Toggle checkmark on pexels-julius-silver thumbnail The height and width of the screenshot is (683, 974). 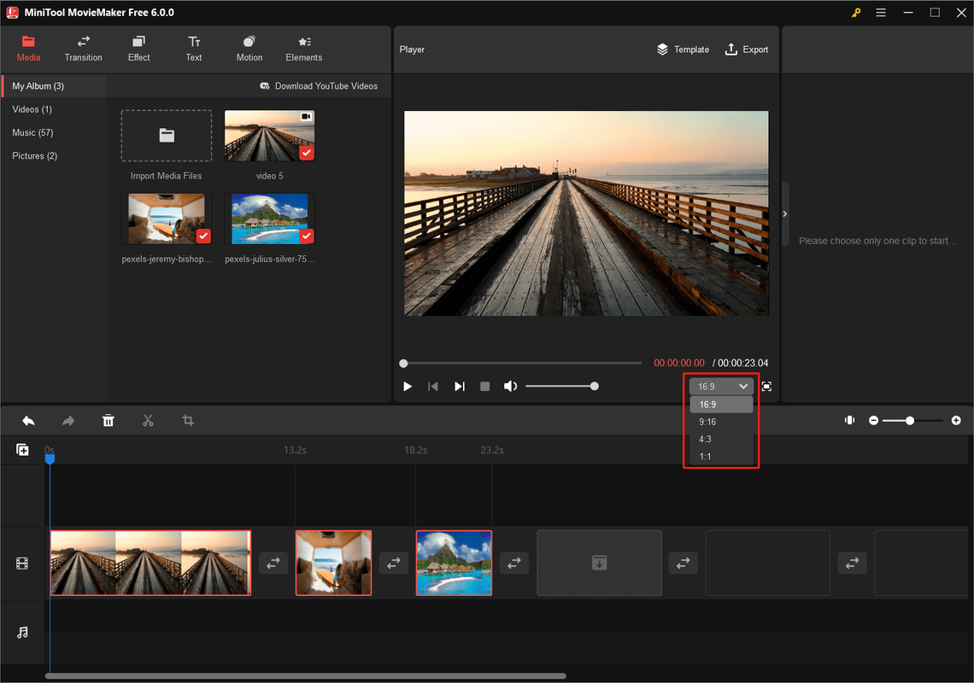point(306,236)
